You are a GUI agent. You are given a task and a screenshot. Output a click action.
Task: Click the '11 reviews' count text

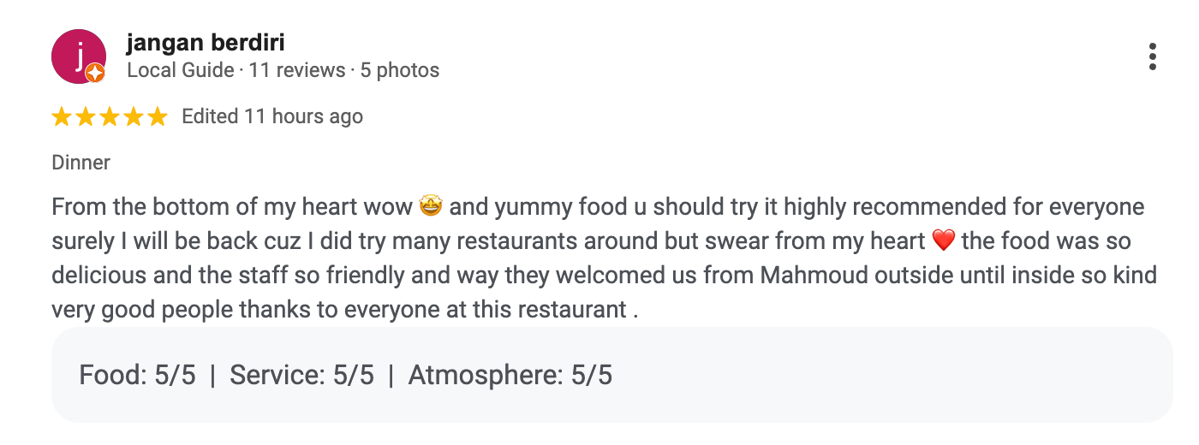[297, 70]
